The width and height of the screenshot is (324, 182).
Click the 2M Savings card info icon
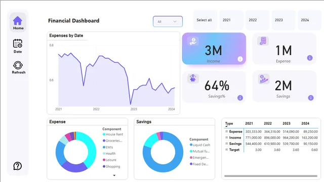[311, 98]
